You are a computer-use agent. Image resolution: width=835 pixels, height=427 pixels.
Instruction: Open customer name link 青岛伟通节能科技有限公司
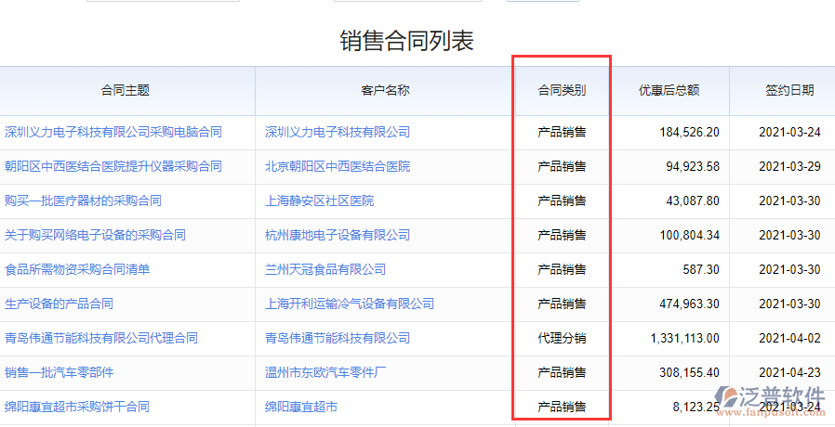338,338
